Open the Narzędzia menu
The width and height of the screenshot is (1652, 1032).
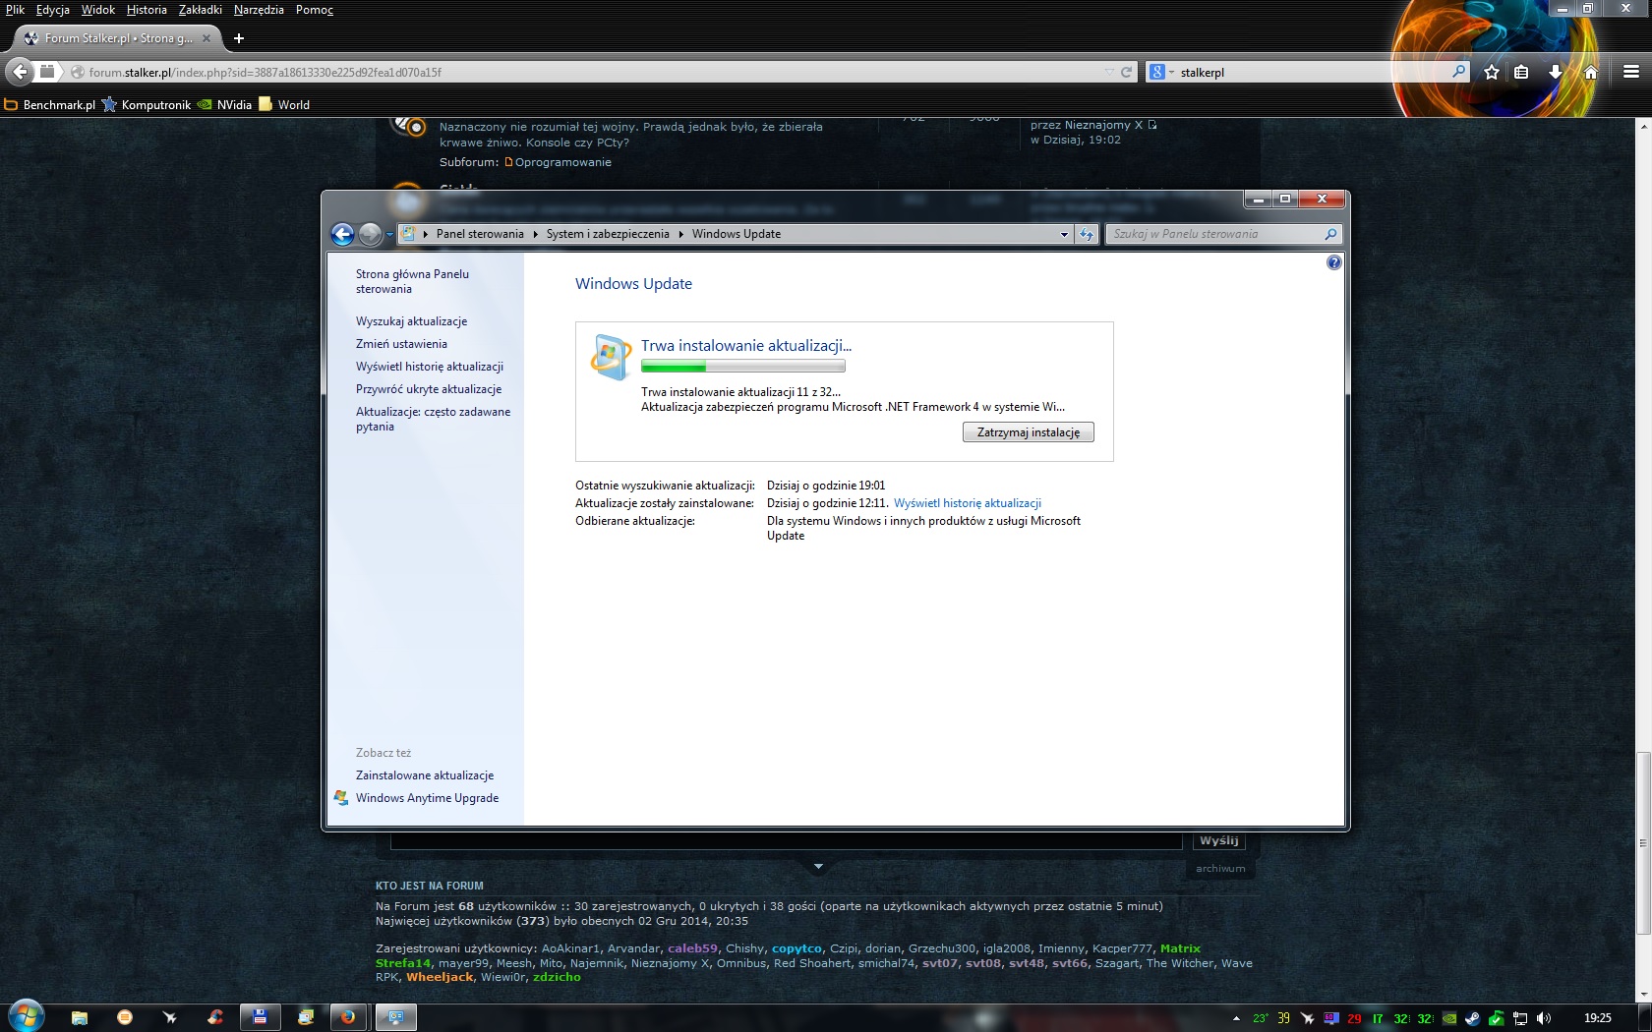click(259, 10)
